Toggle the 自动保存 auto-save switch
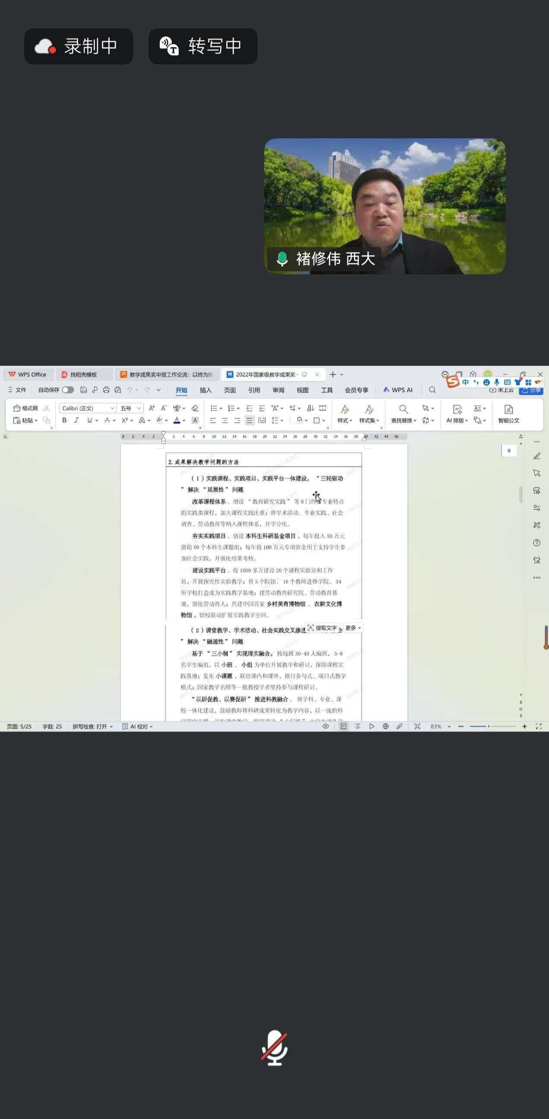Viewport: 549px width, 1119px height. (68, 390)
